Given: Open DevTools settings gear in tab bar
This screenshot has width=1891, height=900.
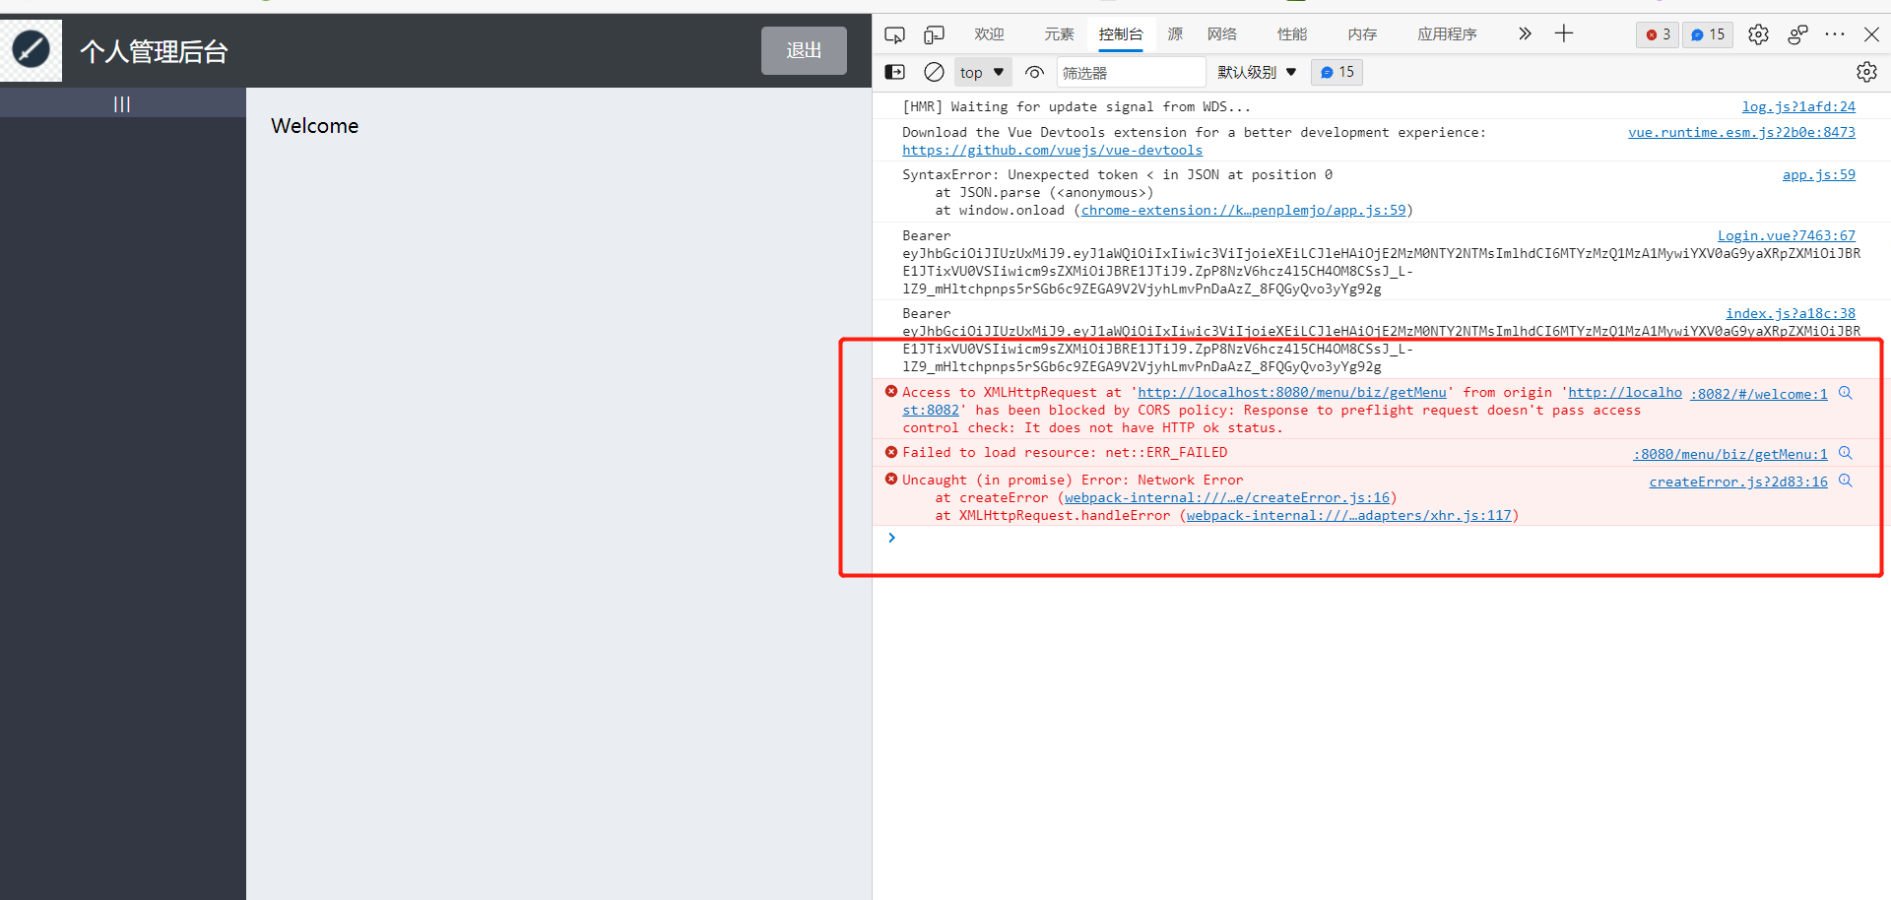Looking at the screenshot, I should tap(1758, 34).
